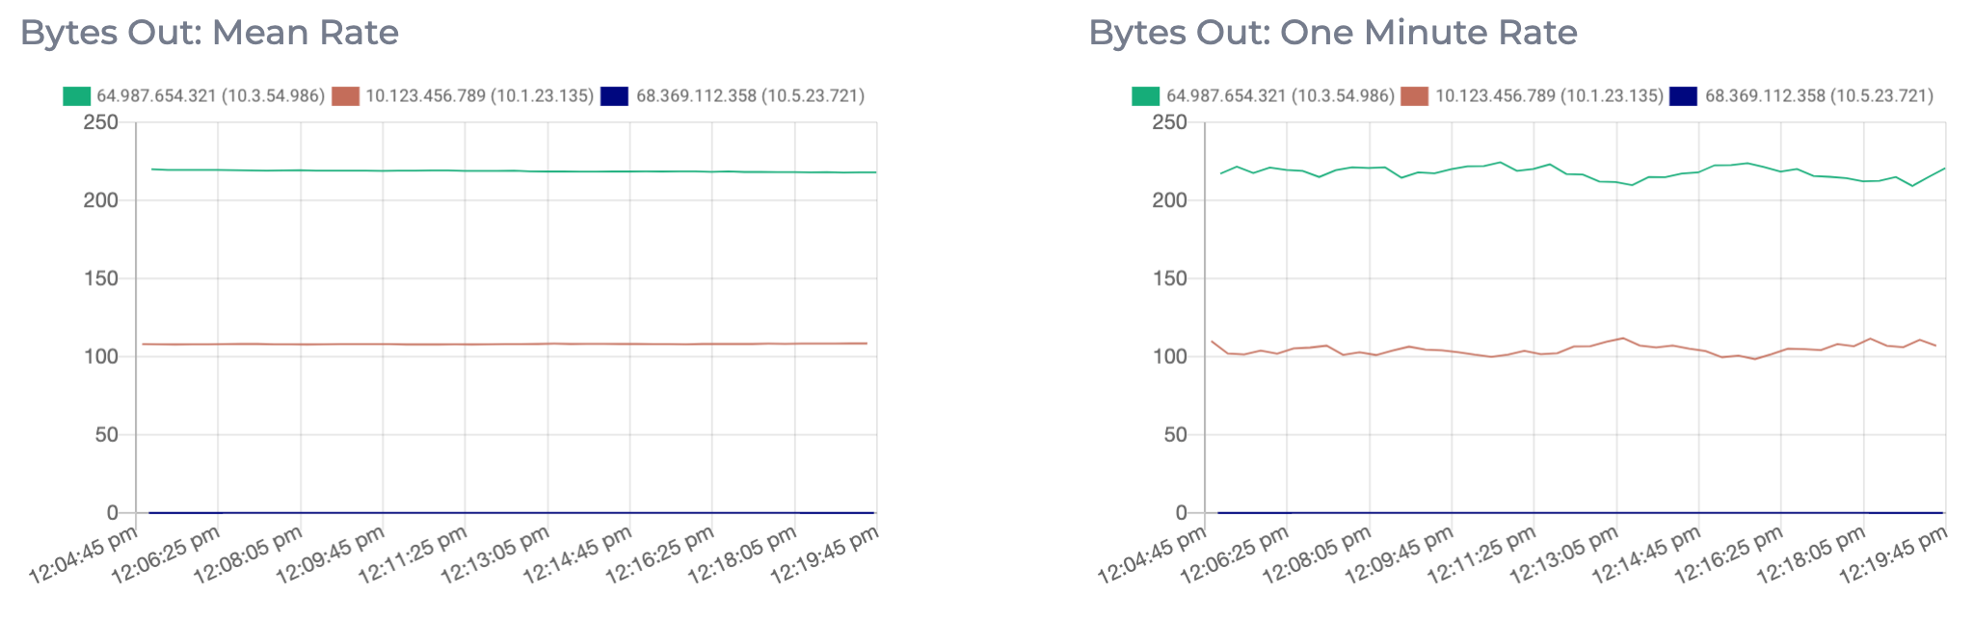Click navy legend swatch in Mean Rate chart
Screen dimensions: 1974x620
[614, 96]
